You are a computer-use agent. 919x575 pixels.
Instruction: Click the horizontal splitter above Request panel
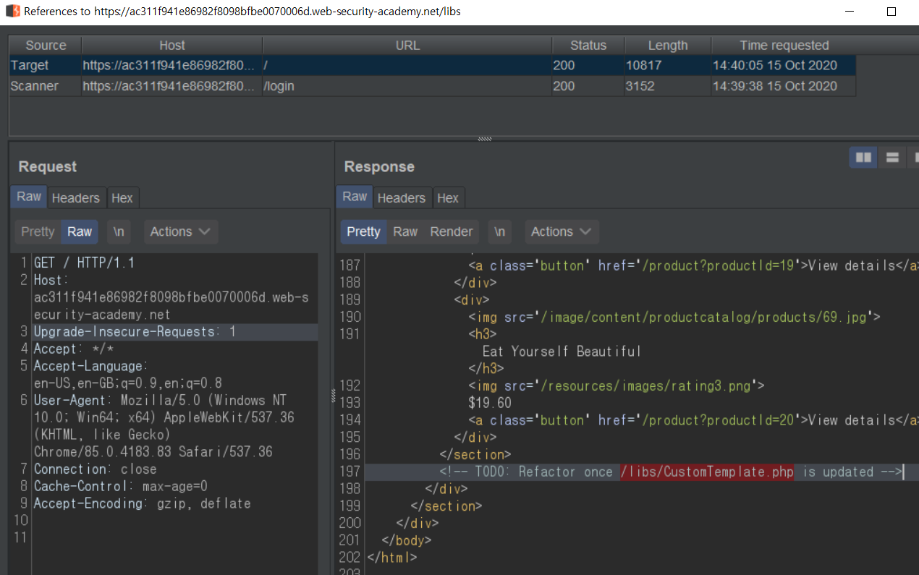pos(484,138)
